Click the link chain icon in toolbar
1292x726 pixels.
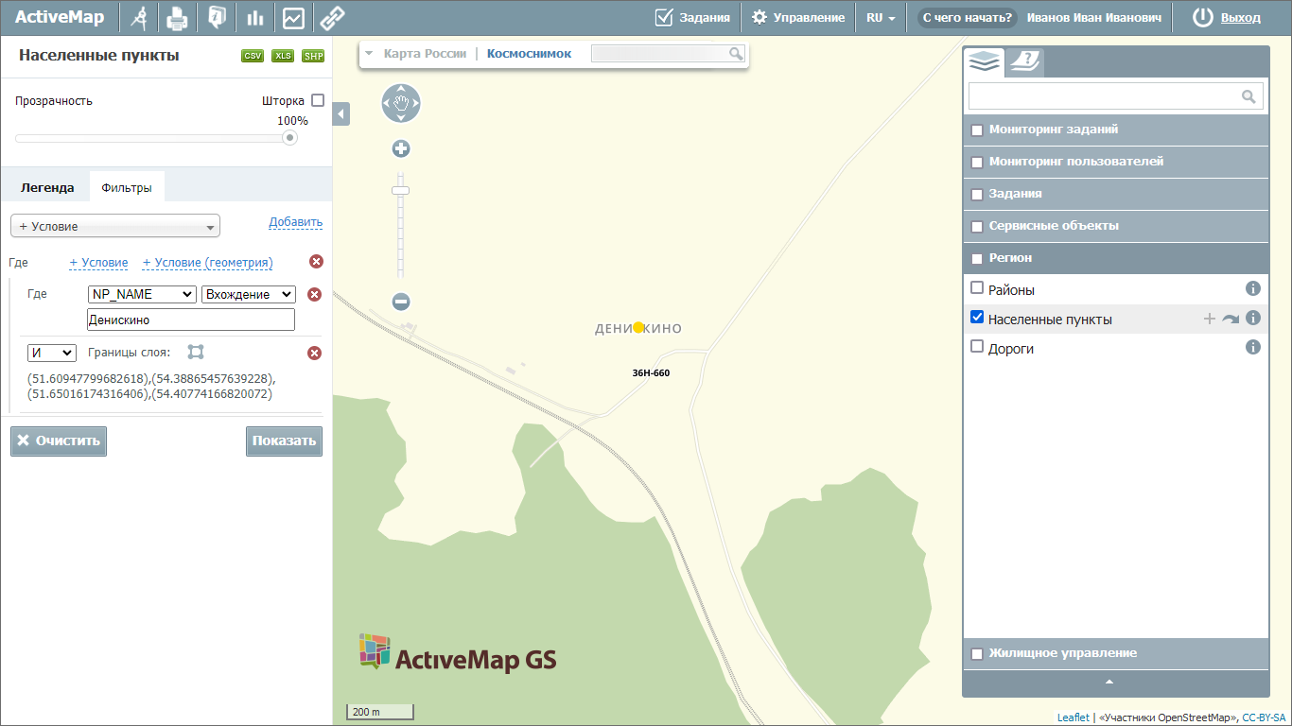point(332,17)
